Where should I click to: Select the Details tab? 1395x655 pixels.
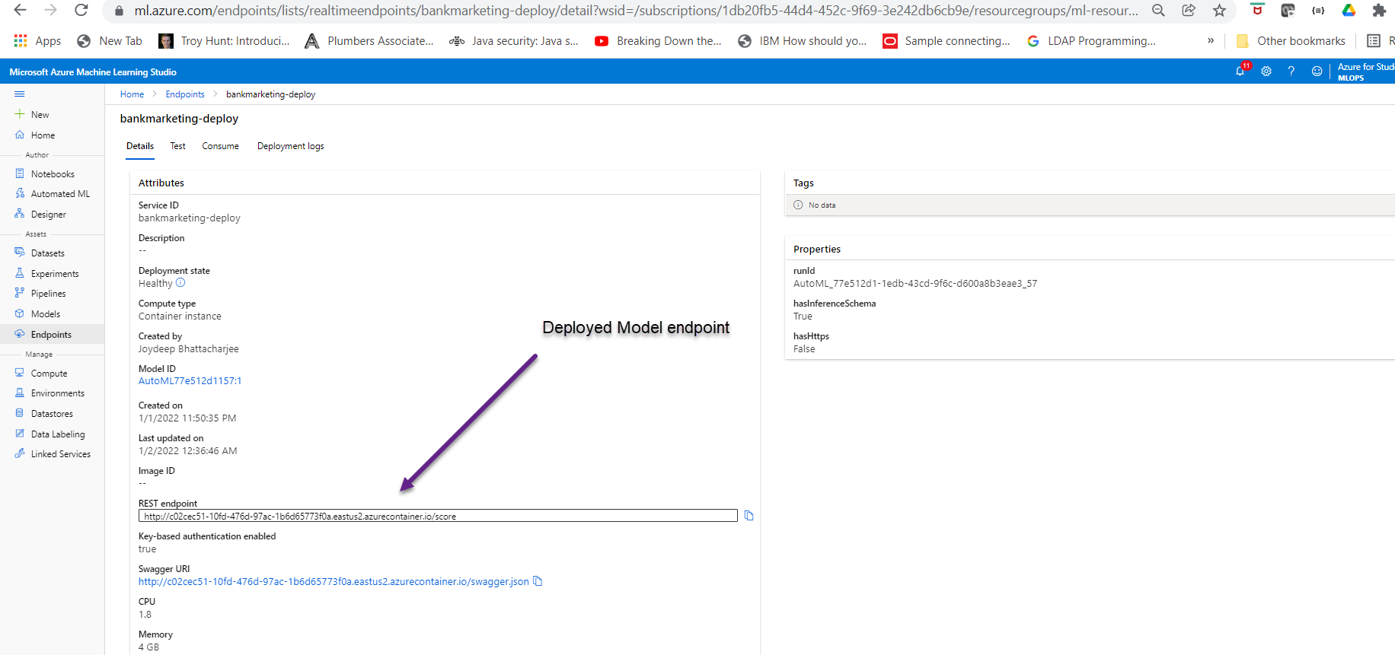pyautogui.click(x=140, y=146)
